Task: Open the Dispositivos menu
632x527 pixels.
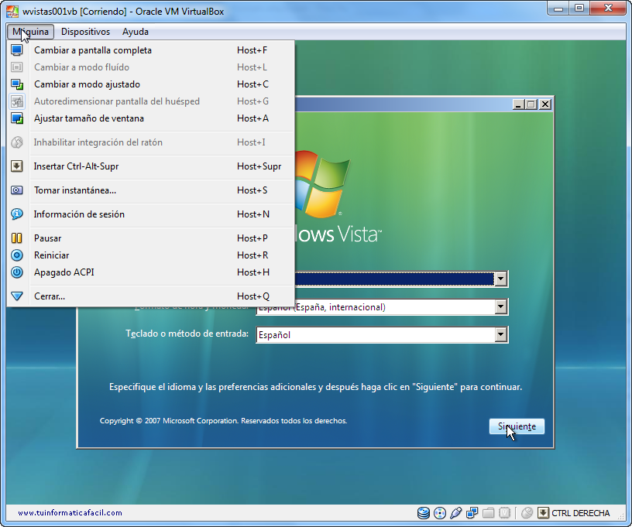Action: (x=85, y=32)
